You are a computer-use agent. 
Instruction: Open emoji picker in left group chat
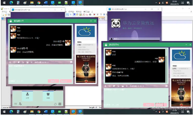point(14,62)
